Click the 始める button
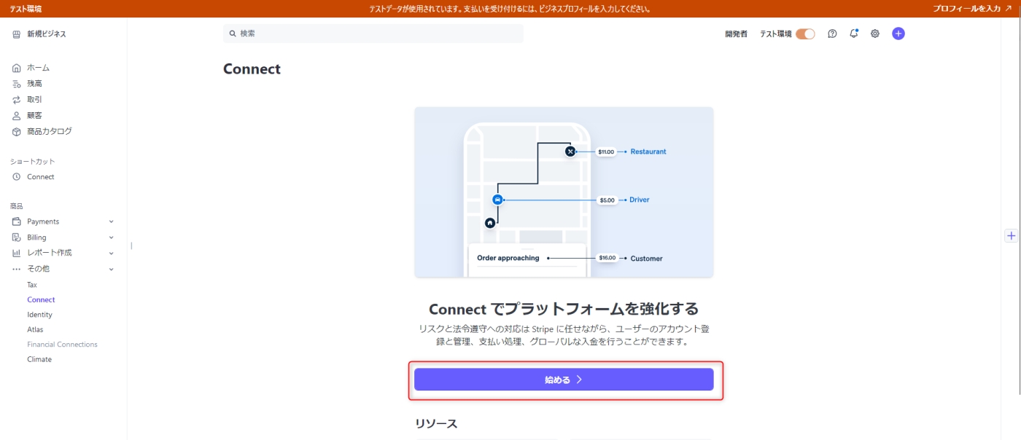The height and width of the screenshot is (440, 1021). tap(564, 380)
